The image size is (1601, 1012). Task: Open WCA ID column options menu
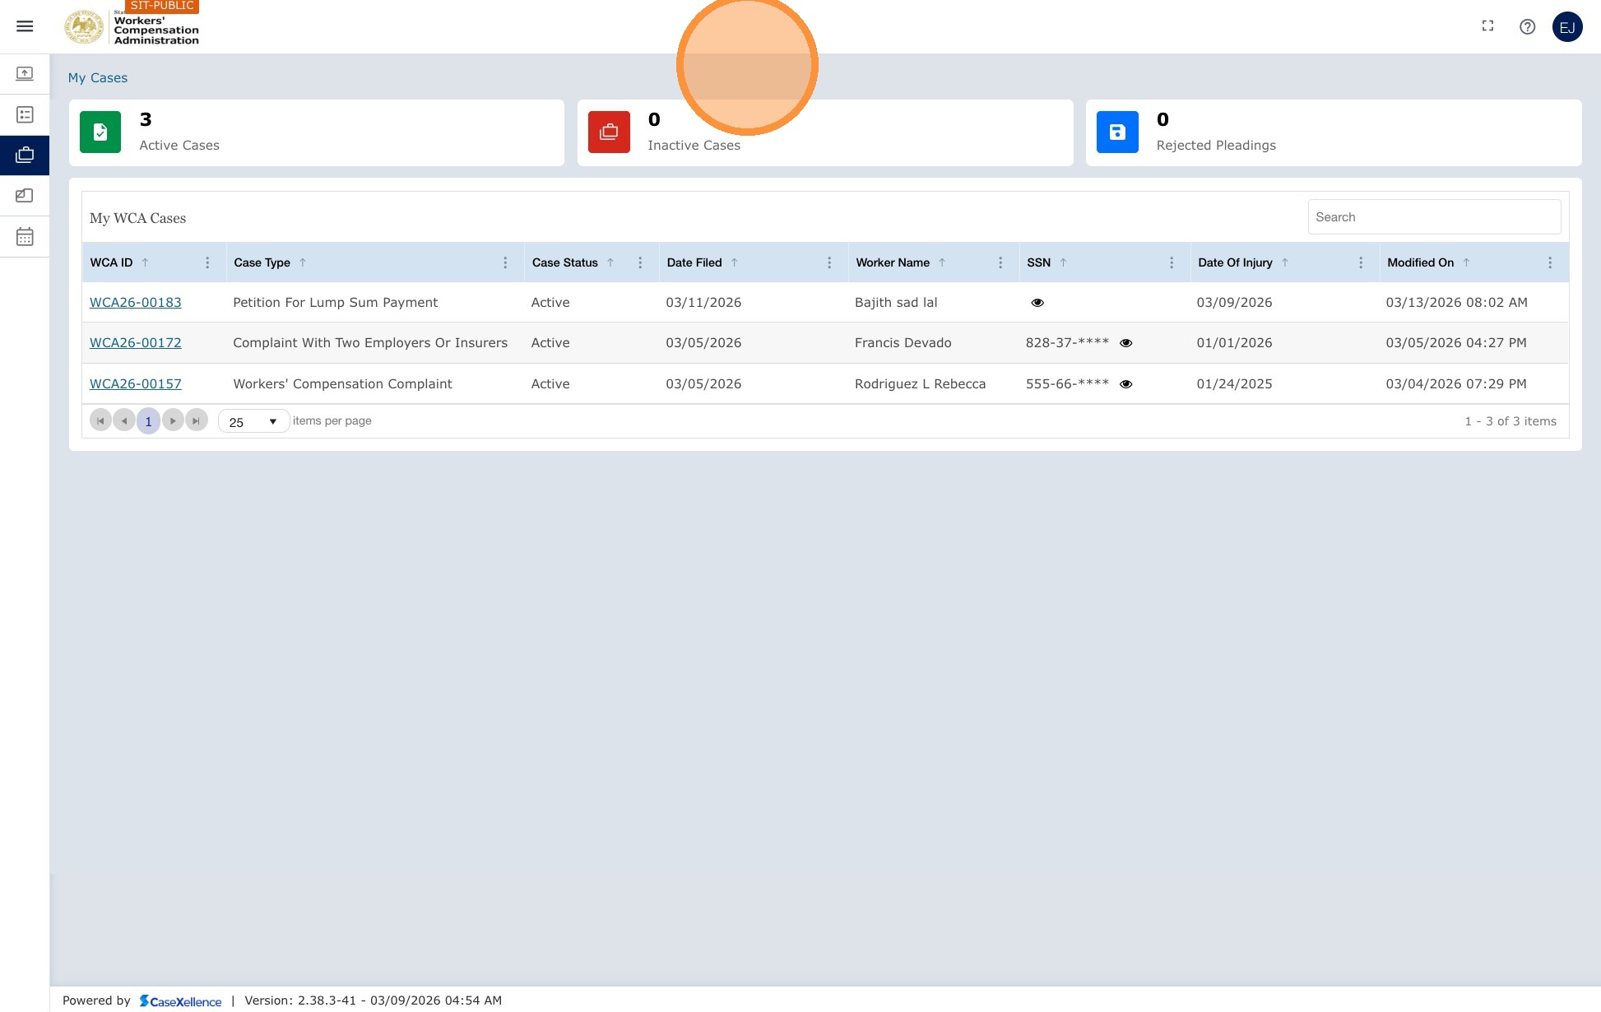point(207,262)
